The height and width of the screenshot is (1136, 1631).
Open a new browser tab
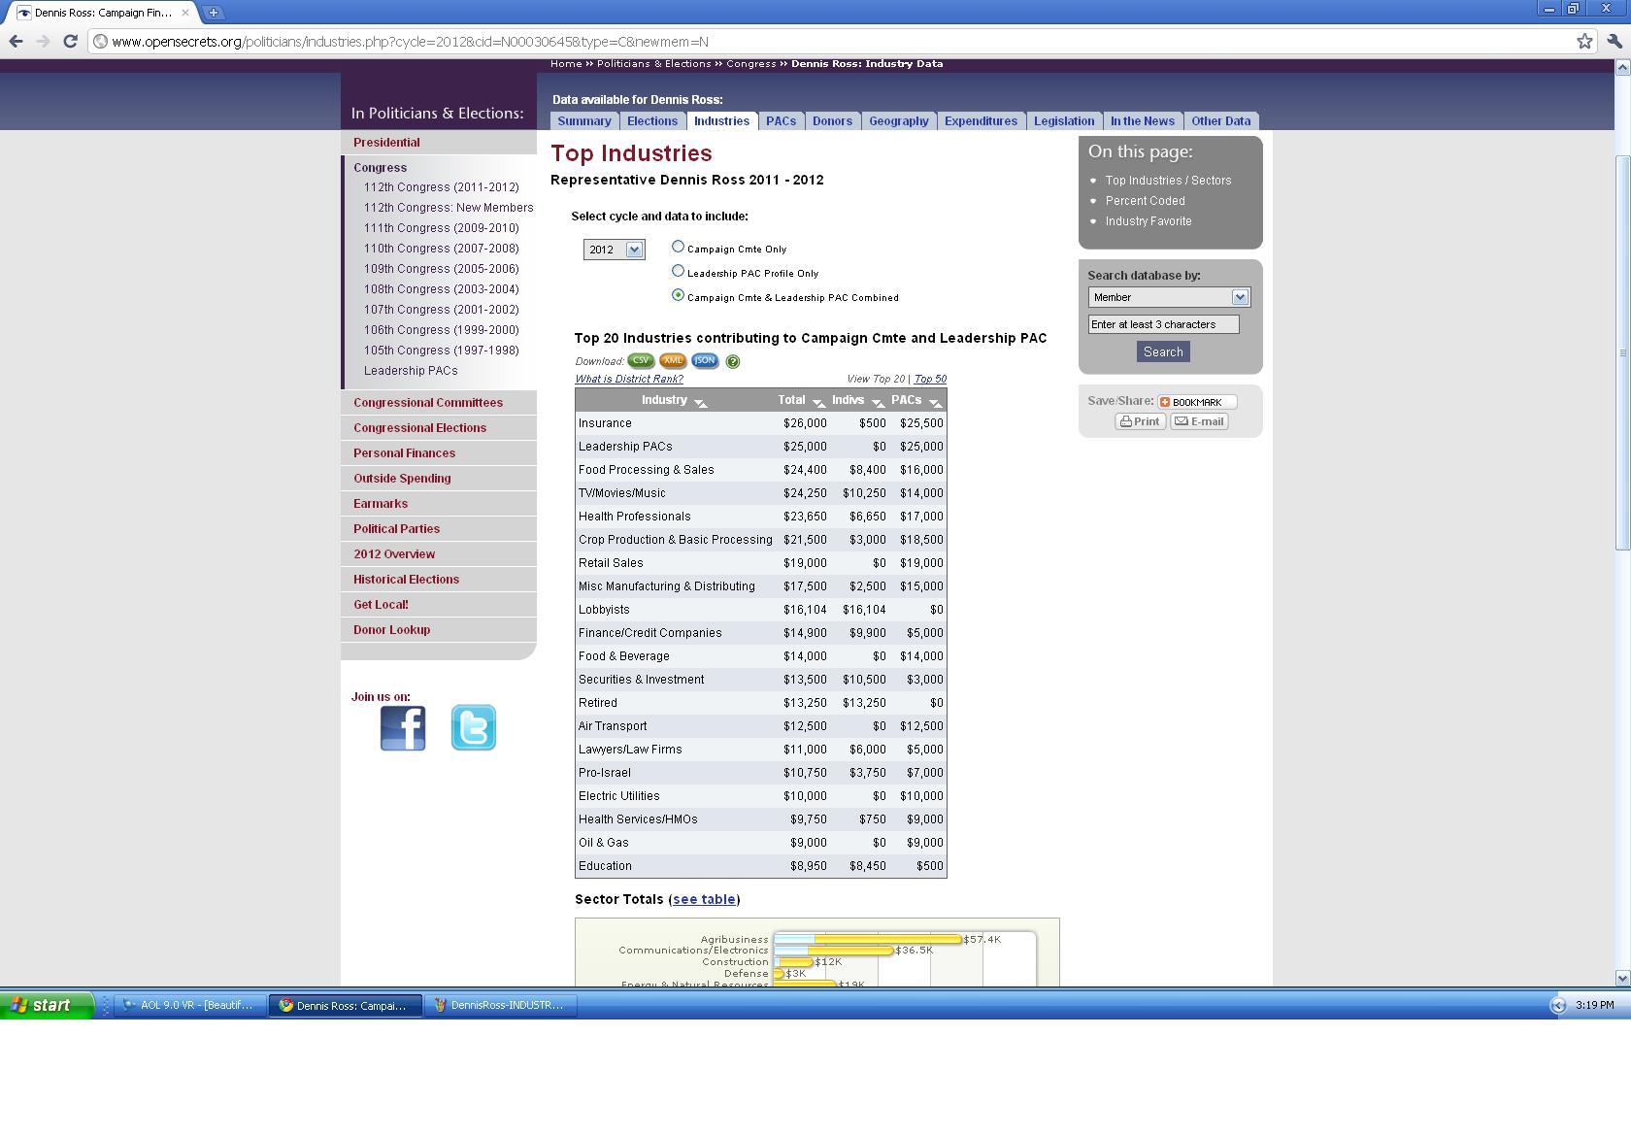point(213,13)
